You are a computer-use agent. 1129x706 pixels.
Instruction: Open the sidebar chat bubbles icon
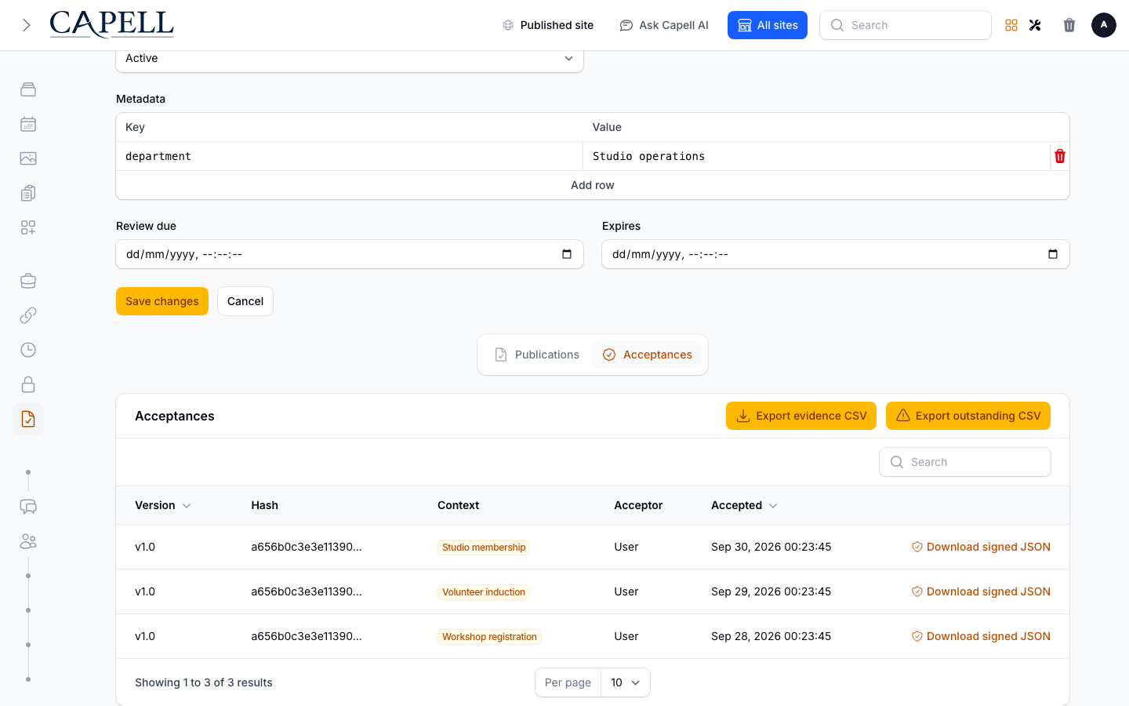tap(28, 507)
